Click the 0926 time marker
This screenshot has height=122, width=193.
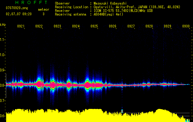coord(113,26)
